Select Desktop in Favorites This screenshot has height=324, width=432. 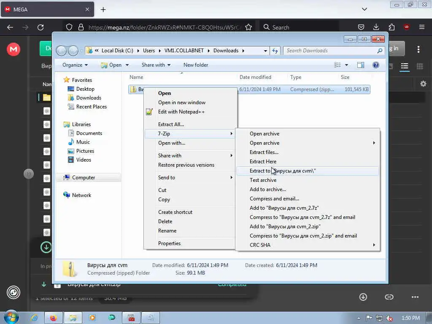coord(85,89)
